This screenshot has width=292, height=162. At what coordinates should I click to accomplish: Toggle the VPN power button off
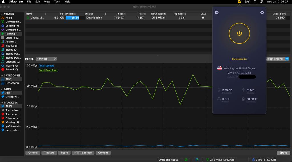tap(239, 34)
